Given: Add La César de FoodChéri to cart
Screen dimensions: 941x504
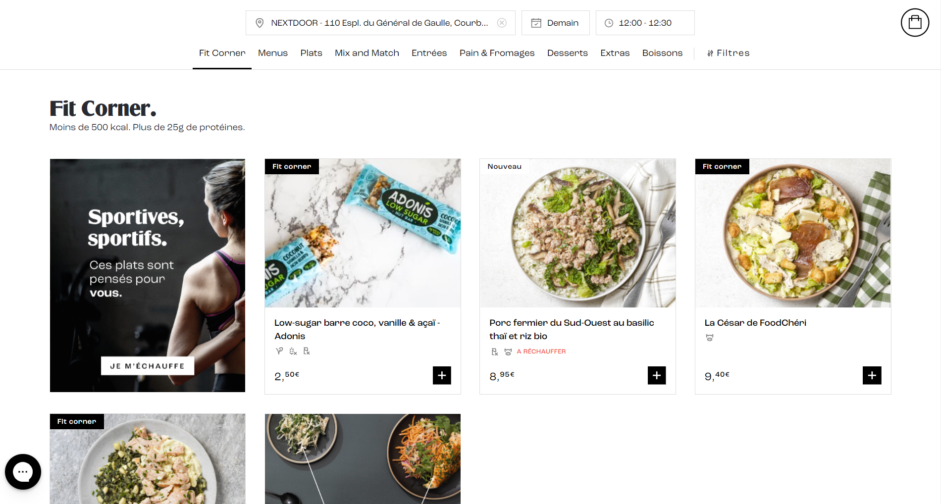Looking at the screenshot, I should [872, 375].
